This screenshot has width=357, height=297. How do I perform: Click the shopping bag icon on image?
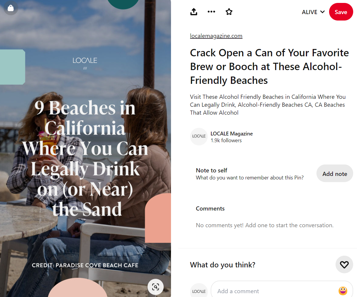(x=11, y=8)
